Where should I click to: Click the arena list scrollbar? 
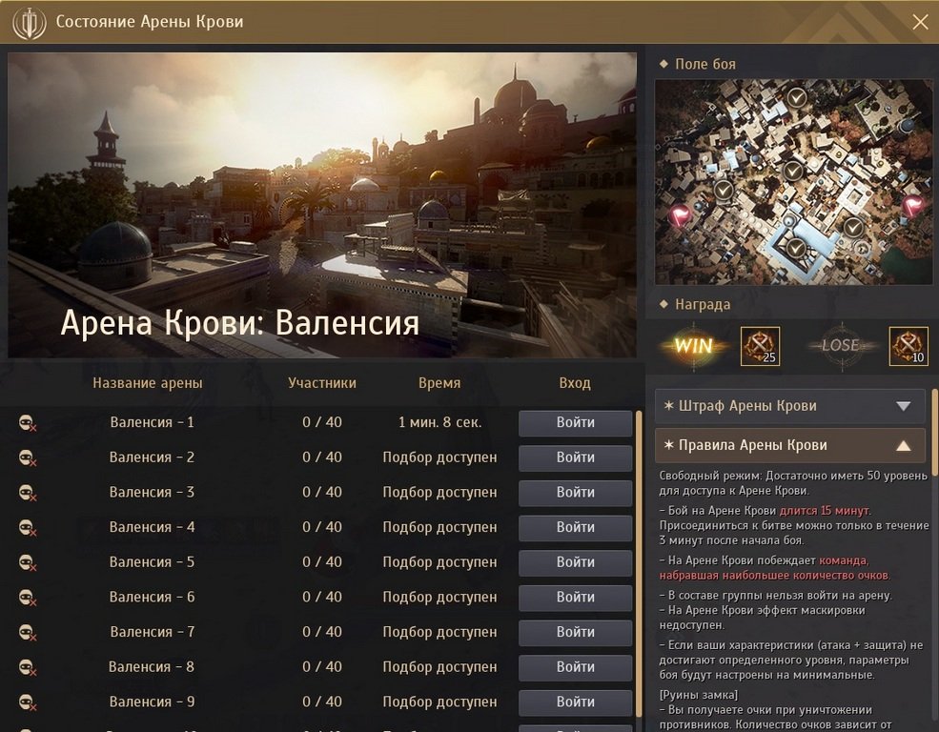(x=639, y=562)
